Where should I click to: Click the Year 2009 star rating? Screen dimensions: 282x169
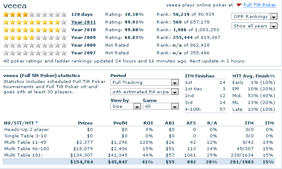[x=35, y=38]
